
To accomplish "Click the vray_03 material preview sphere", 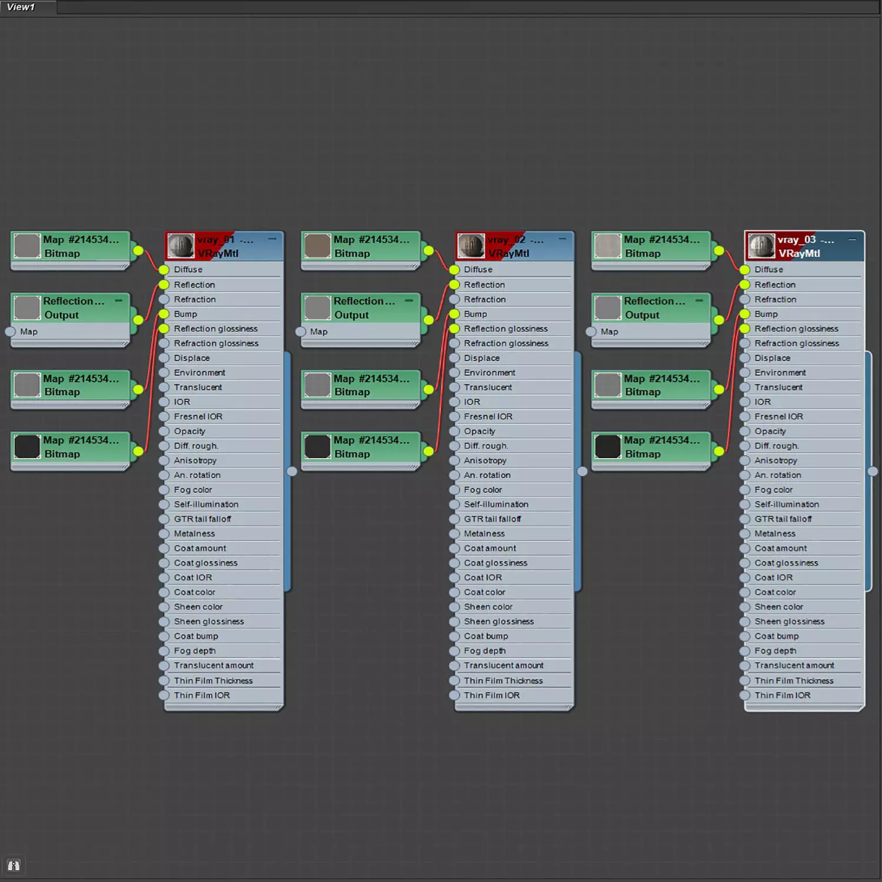I will click(x=761, y=246).
